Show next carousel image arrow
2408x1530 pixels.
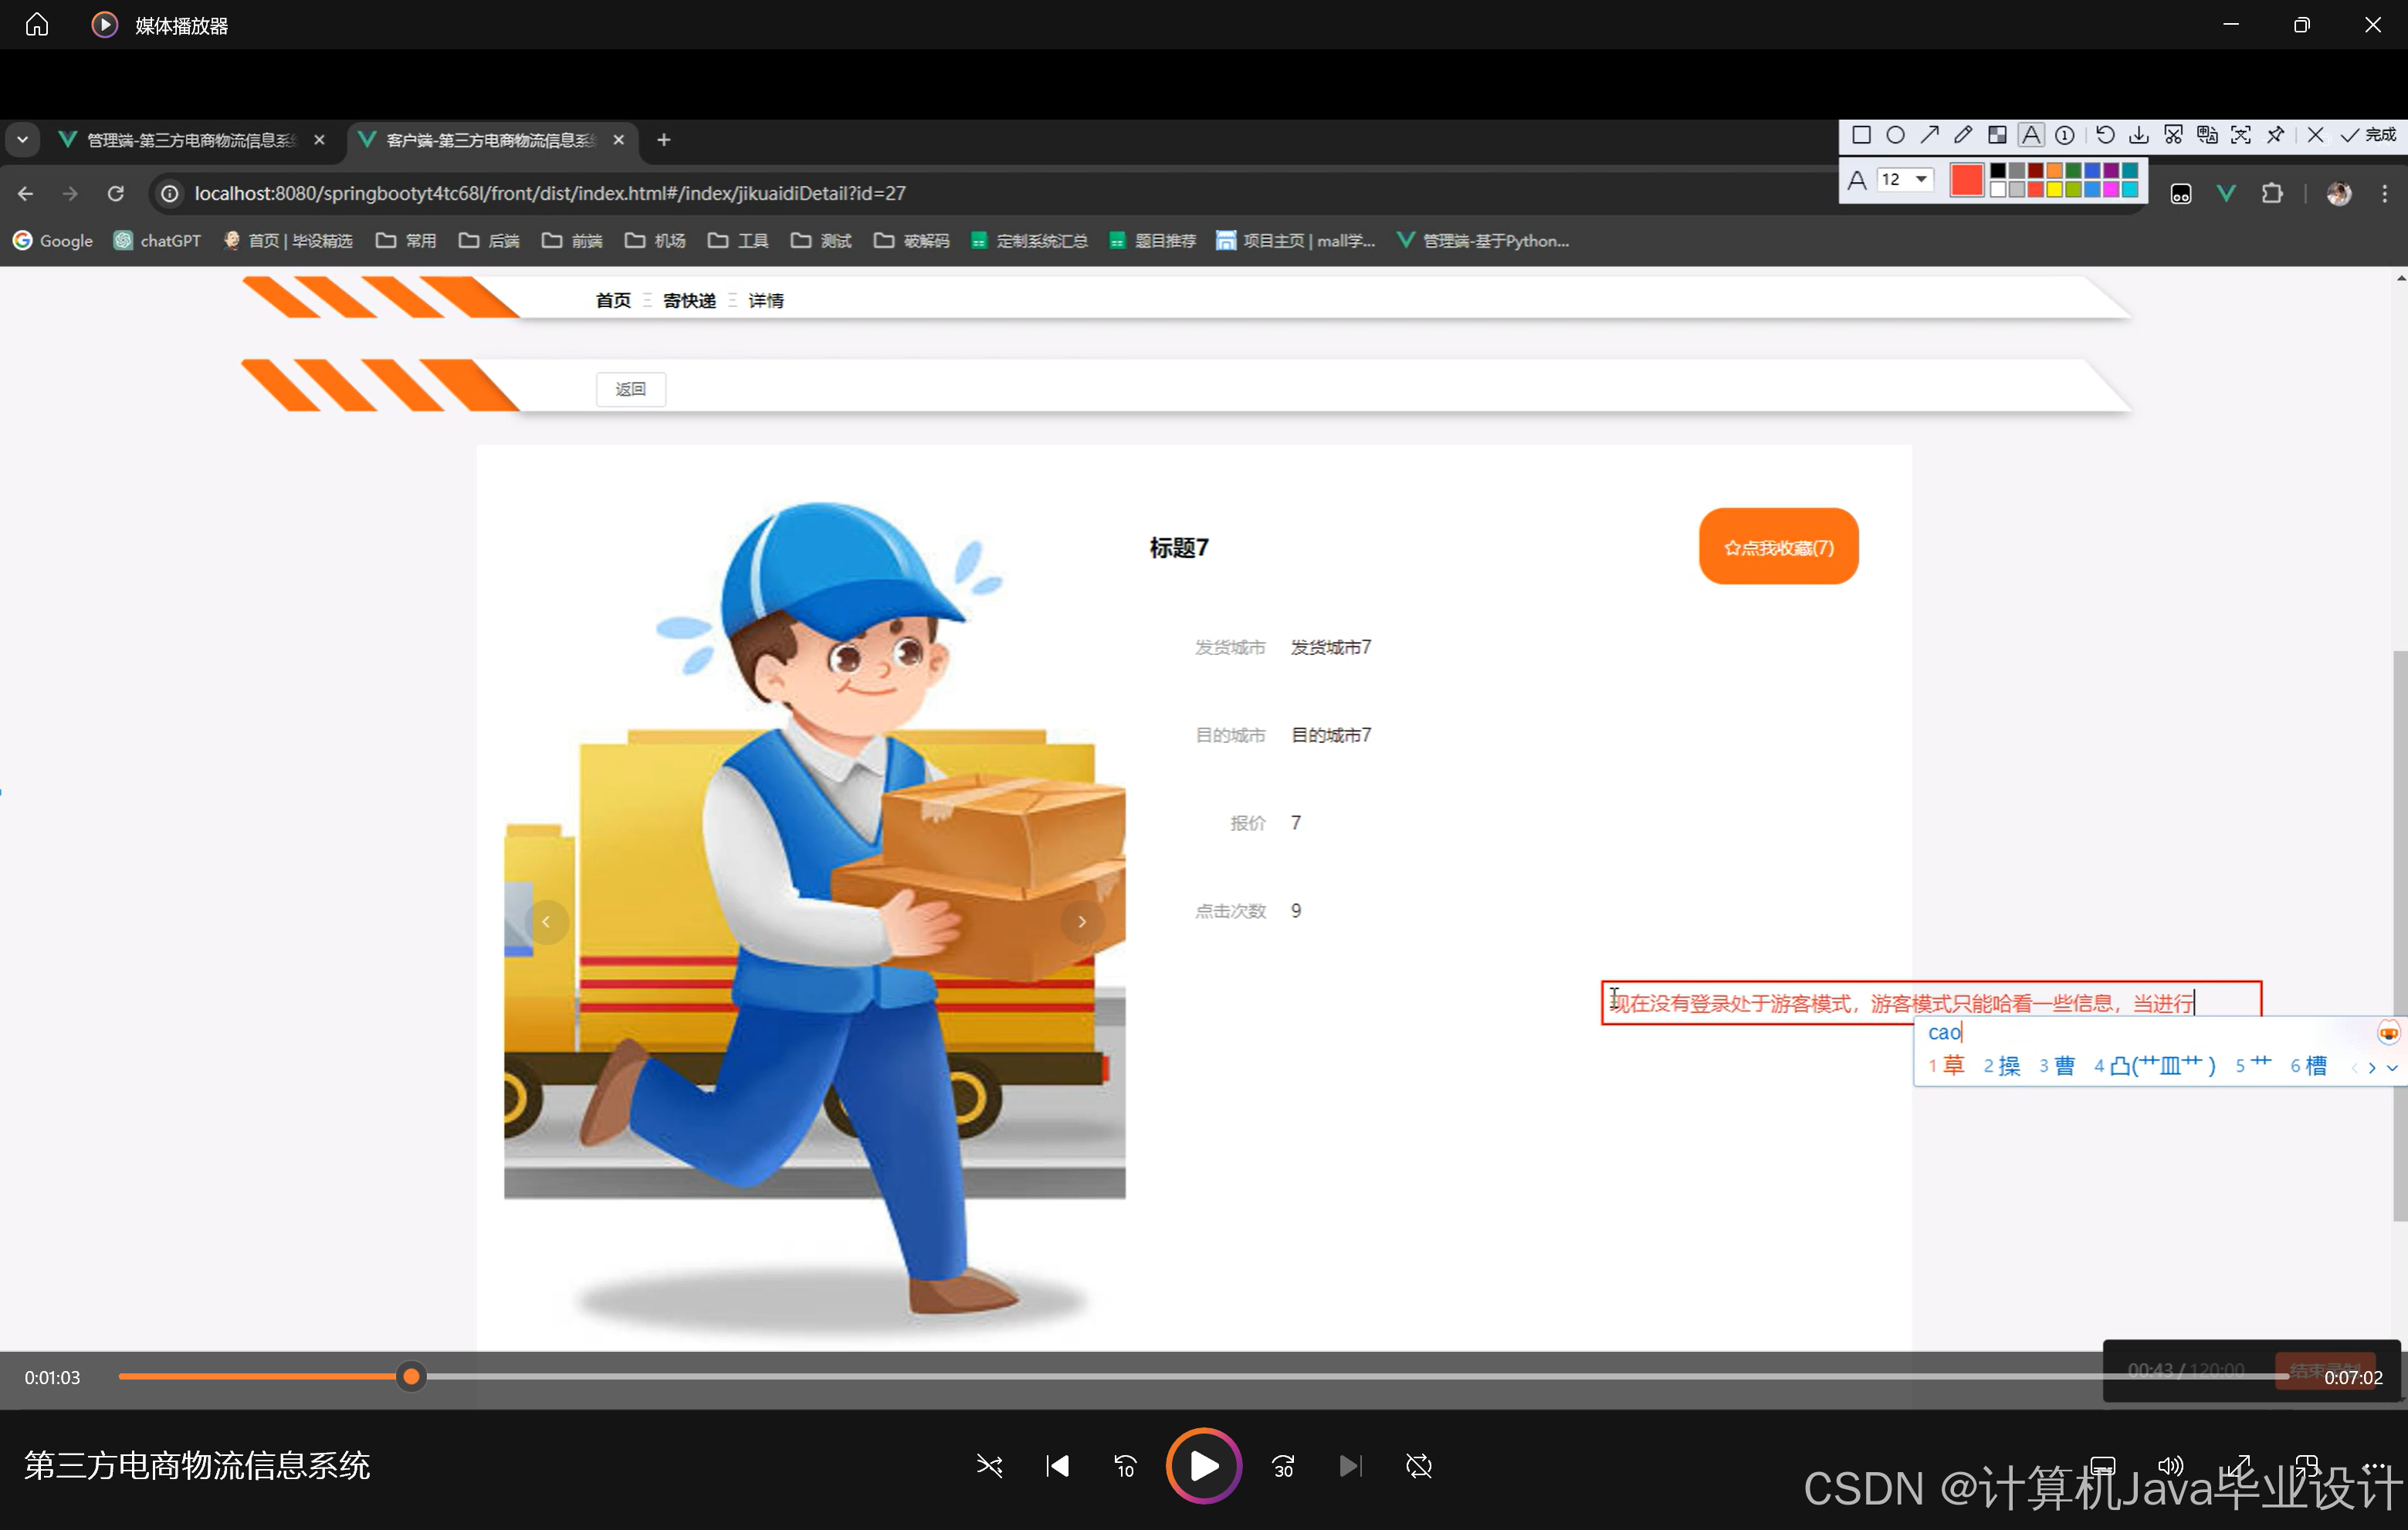coord(1082,921)
